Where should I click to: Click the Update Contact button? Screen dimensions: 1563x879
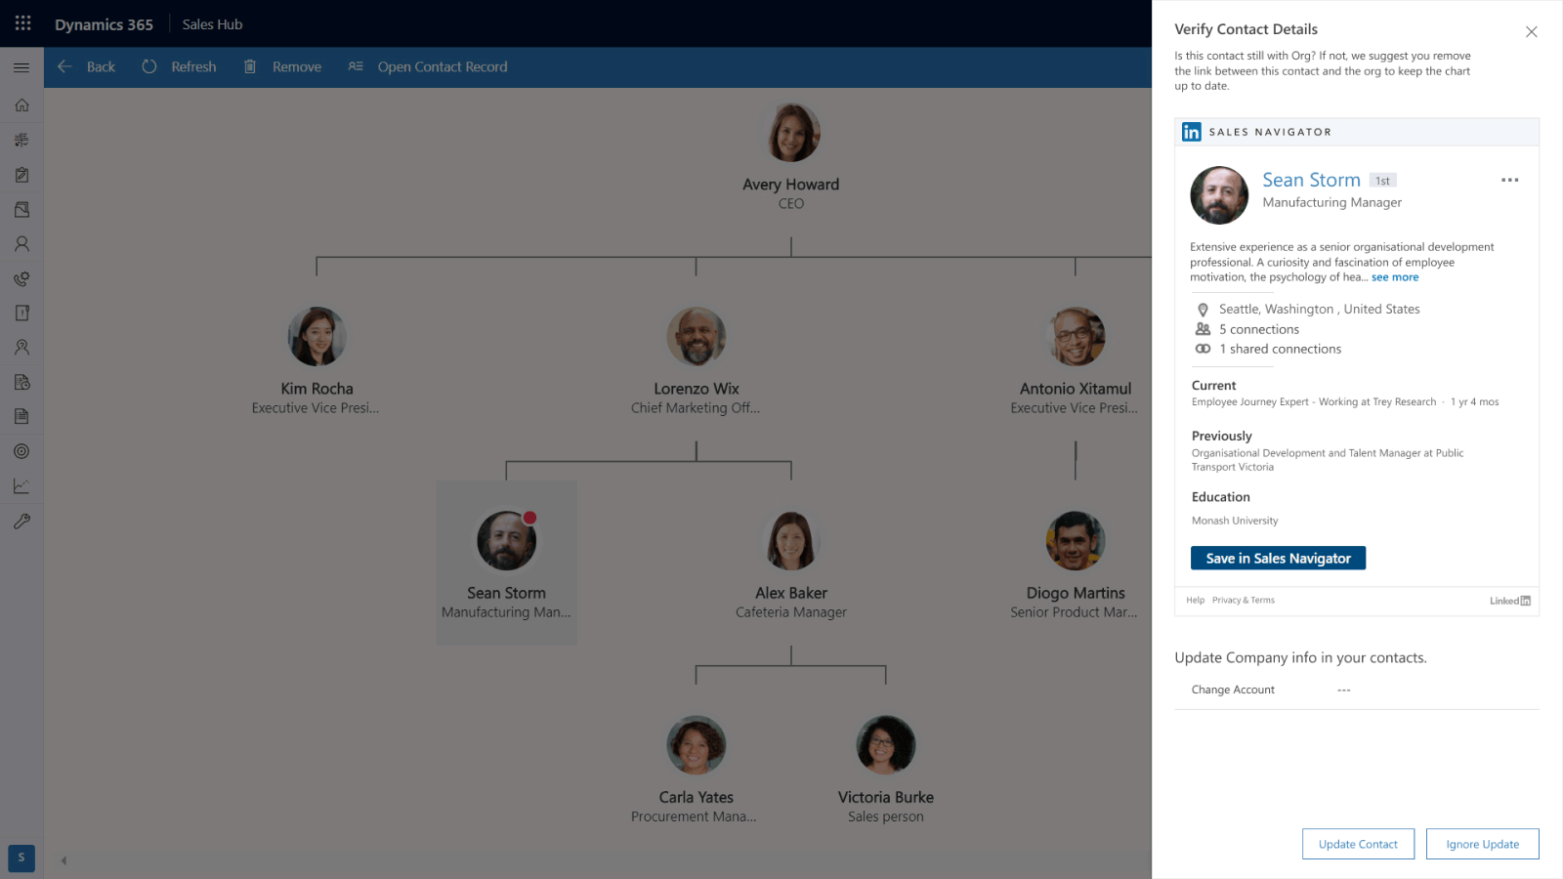(x=1358, y=844)
